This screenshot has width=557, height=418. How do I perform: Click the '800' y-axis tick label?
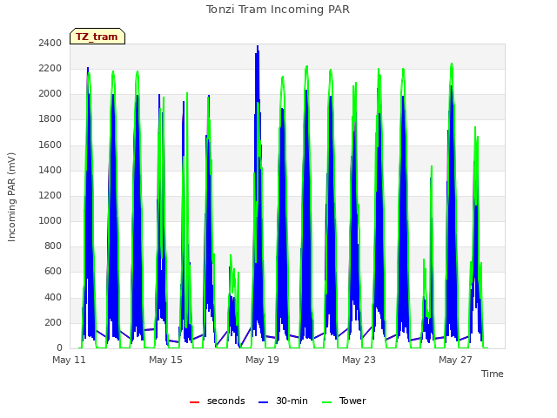tap(53, 246)
